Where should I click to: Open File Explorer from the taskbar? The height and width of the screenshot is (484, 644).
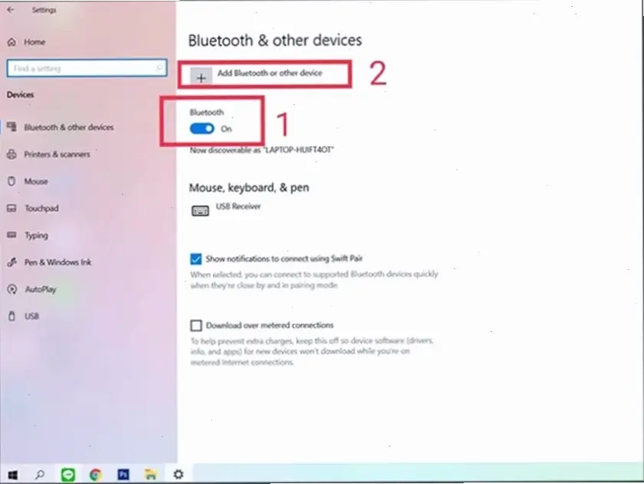(x=151, y=474)
